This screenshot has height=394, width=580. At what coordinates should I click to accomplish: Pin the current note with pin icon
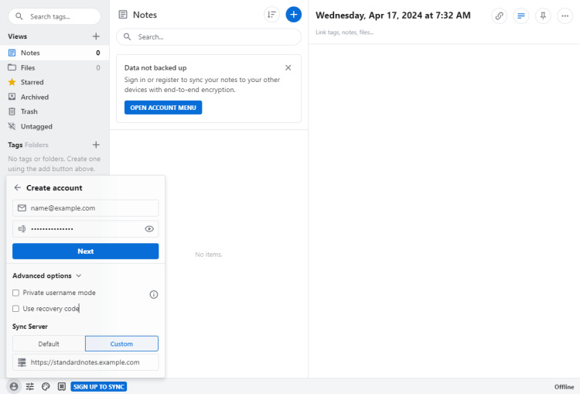[x=544, y=15]
